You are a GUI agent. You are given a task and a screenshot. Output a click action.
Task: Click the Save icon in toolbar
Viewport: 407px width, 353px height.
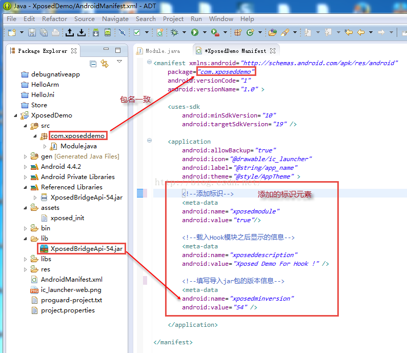point(32,32)
